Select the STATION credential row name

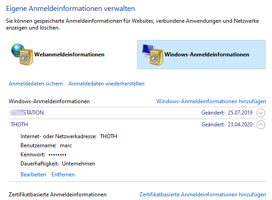(26, 113)
